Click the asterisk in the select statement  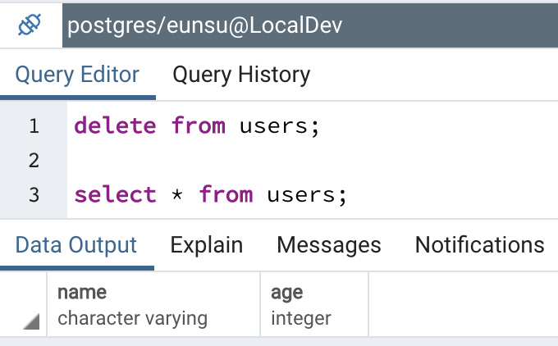[x=177, y=195]
